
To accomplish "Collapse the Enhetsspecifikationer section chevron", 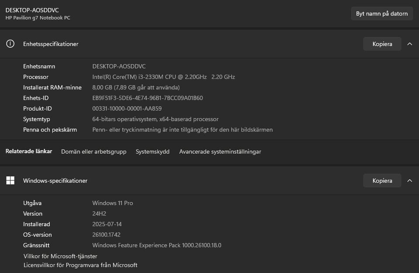I will click(409, 44).
